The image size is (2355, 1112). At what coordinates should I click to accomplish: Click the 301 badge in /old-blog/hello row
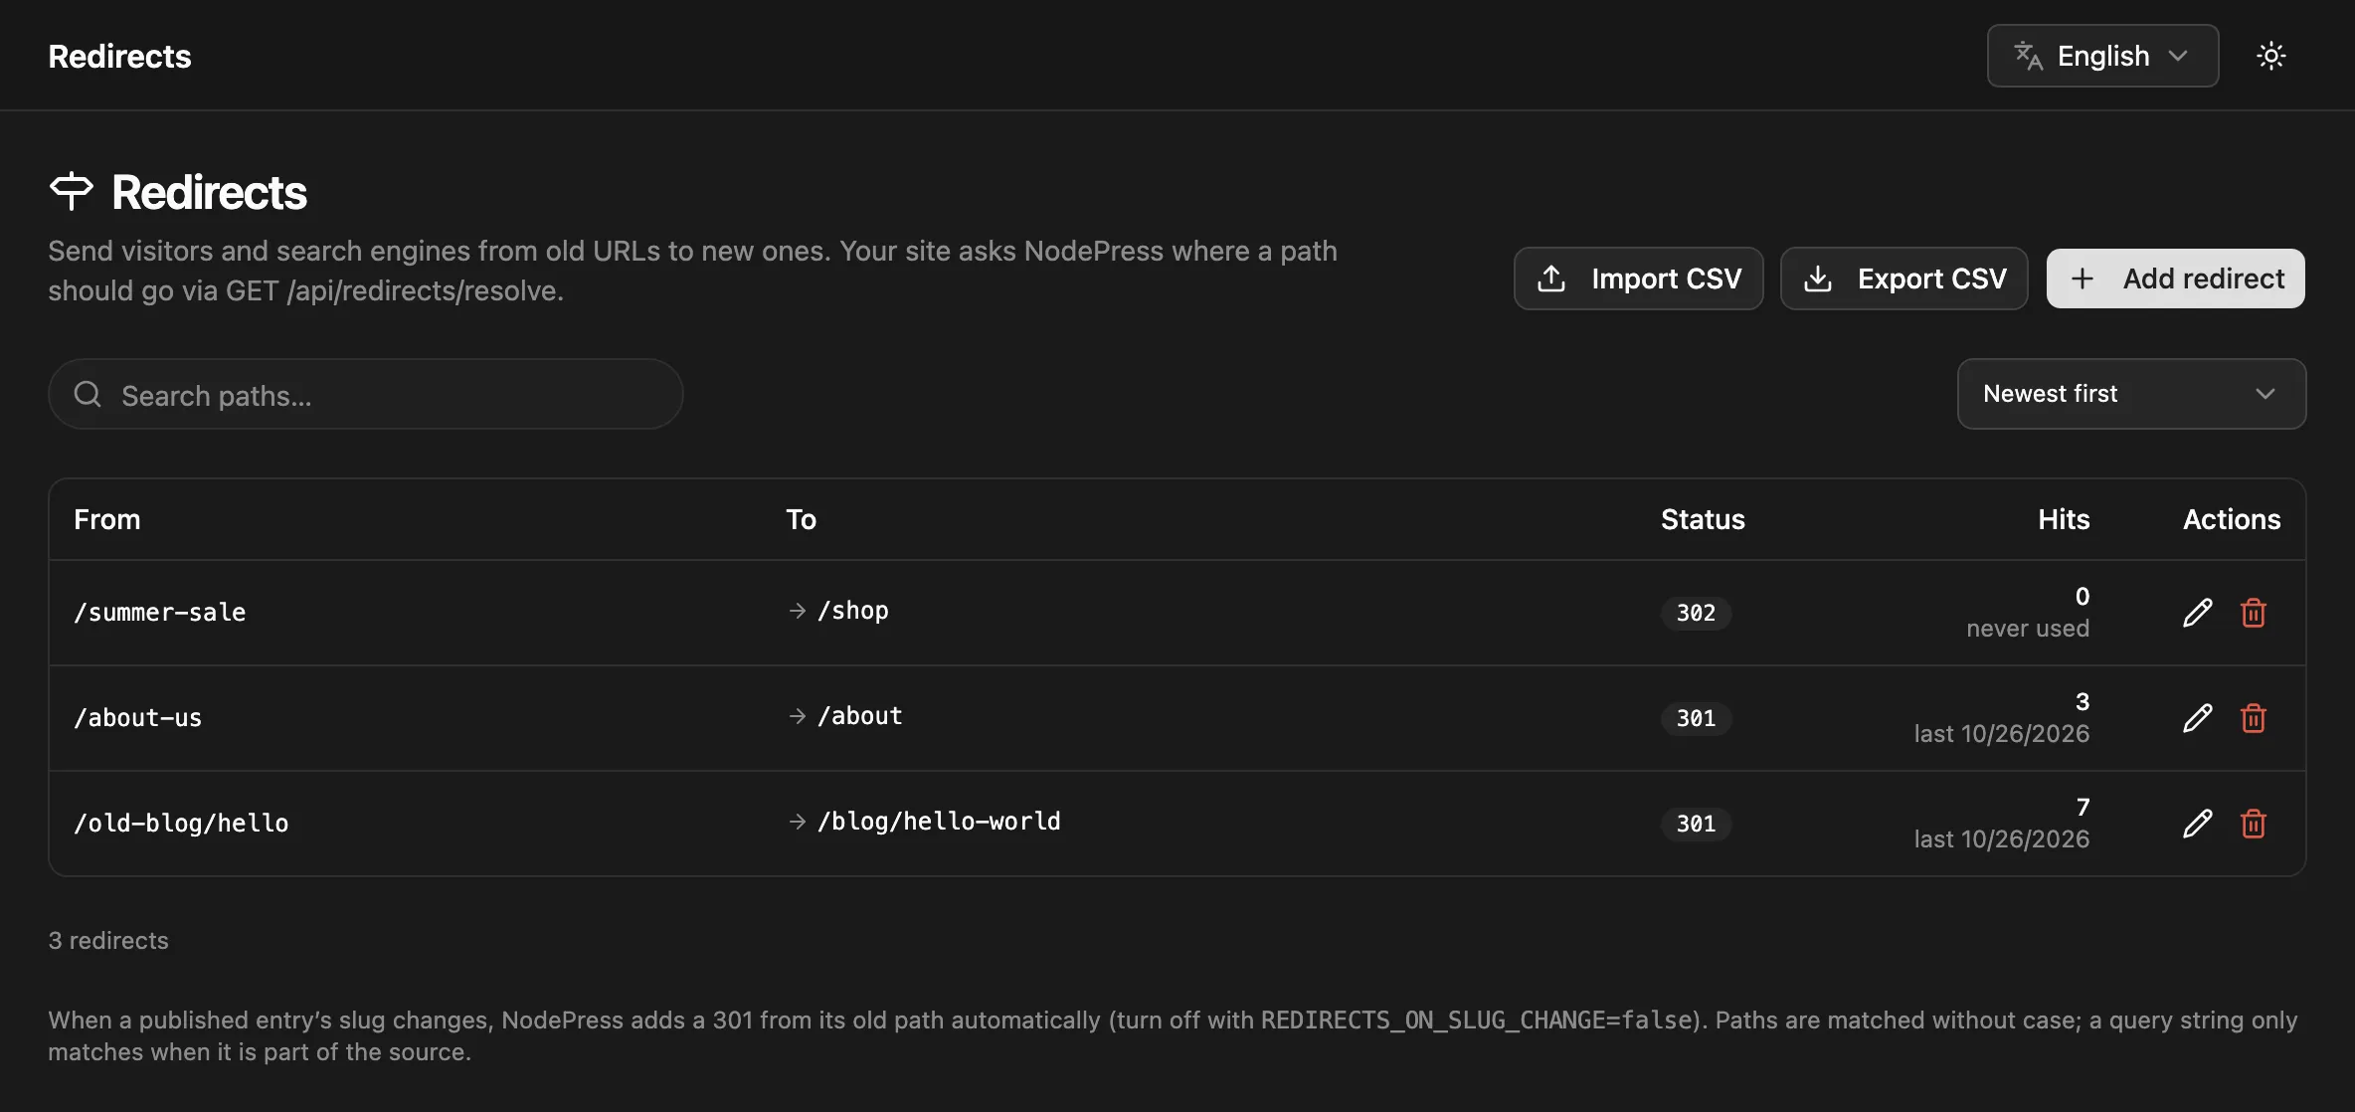[x=1696, y=824]
